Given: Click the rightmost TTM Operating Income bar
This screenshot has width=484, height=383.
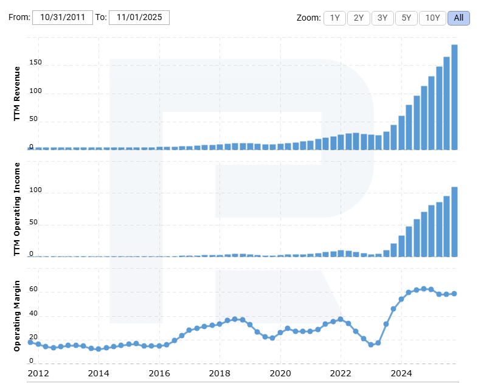Looking at the screenshot, I should coord(454,222).
